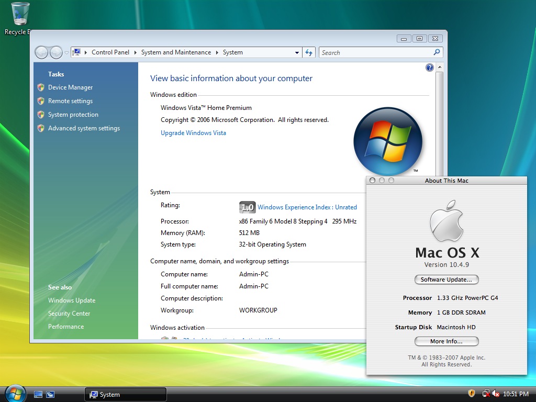Open Security Center under See also
This screenshot has width=536, height=402.
(69, 314)
